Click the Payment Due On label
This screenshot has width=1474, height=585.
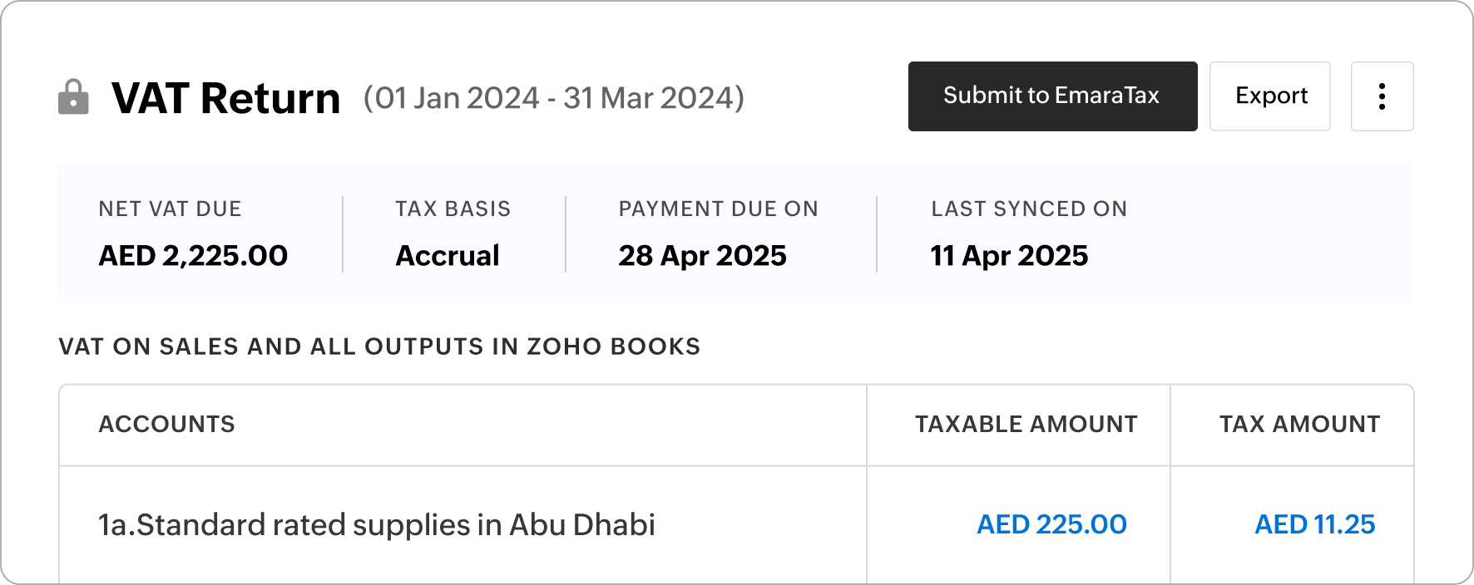718,209
